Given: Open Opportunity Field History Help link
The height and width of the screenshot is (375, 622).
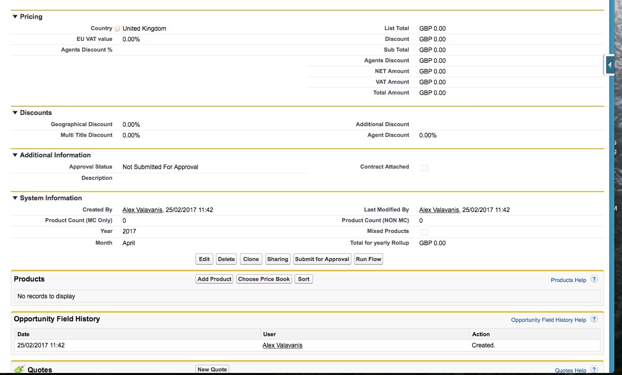Looking at the screenshot, I should coord(548,320).
